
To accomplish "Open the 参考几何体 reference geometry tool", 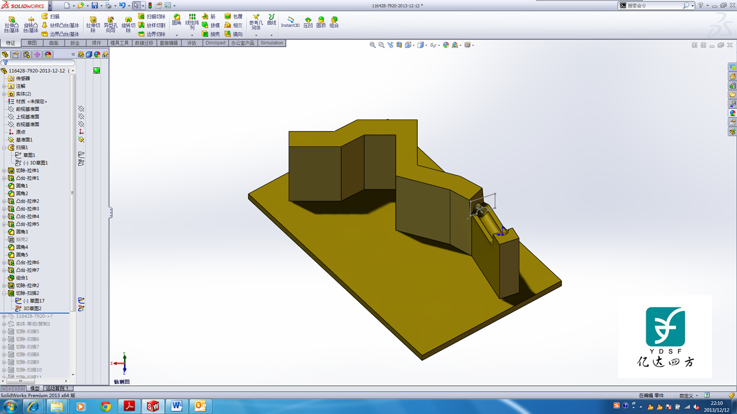I will tap(256, 22).
